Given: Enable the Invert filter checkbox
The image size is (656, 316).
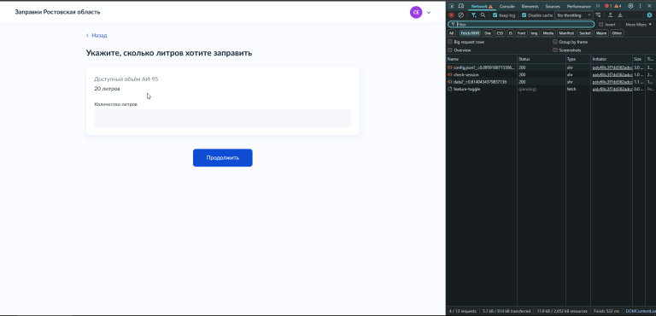Looking at the screenshot, I should (600, 24).
